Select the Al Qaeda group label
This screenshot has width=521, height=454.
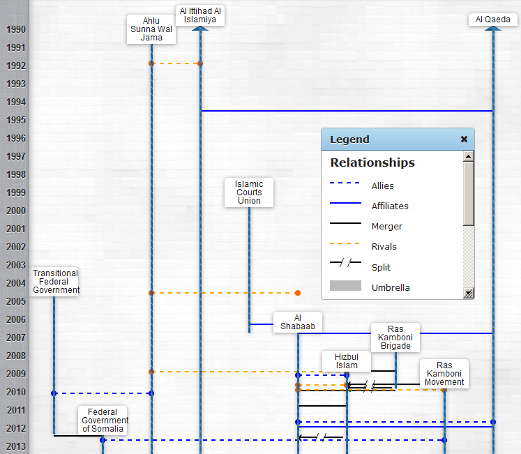(x=493, y=20)
